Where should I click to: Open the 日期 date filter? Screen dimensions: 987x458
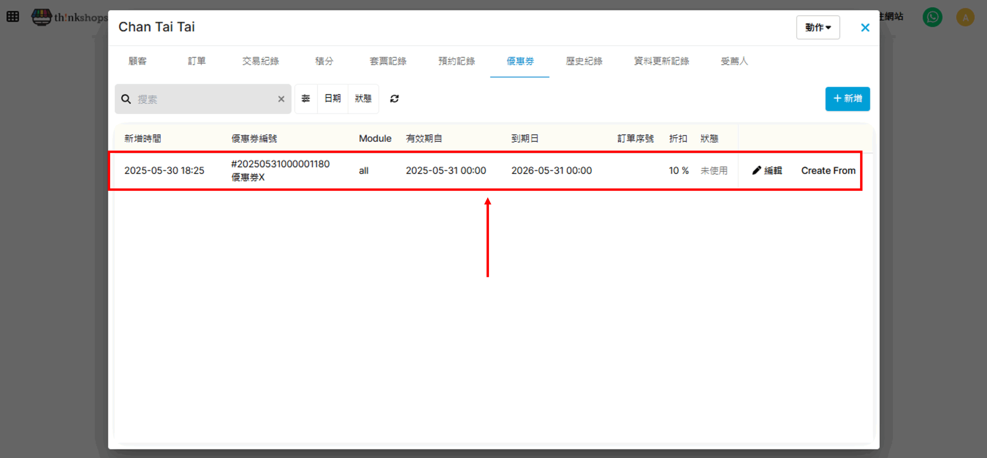tap(332, 99)
